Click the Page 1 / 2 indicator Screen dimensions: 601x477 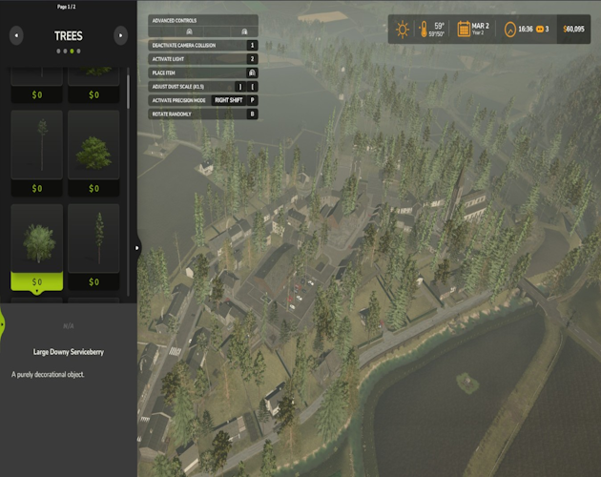click(x=67, y=7)
